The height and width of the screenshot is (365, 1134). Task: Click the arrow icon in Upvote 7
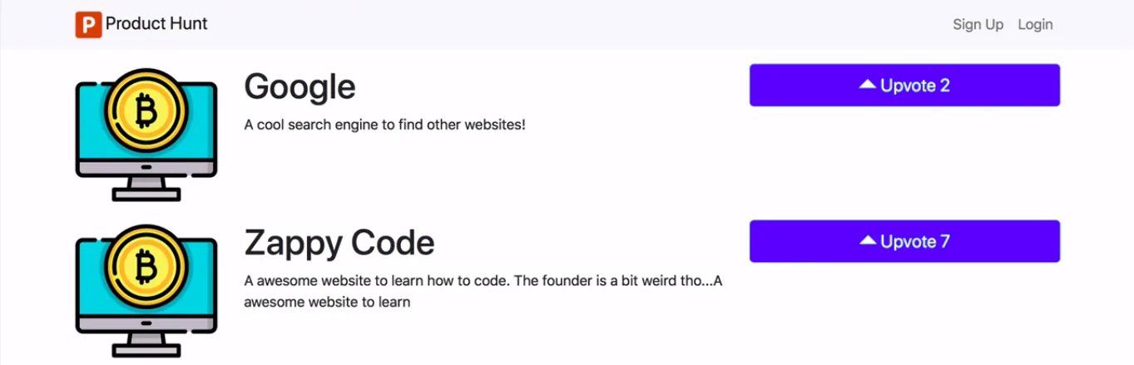(x=868, y=240)
